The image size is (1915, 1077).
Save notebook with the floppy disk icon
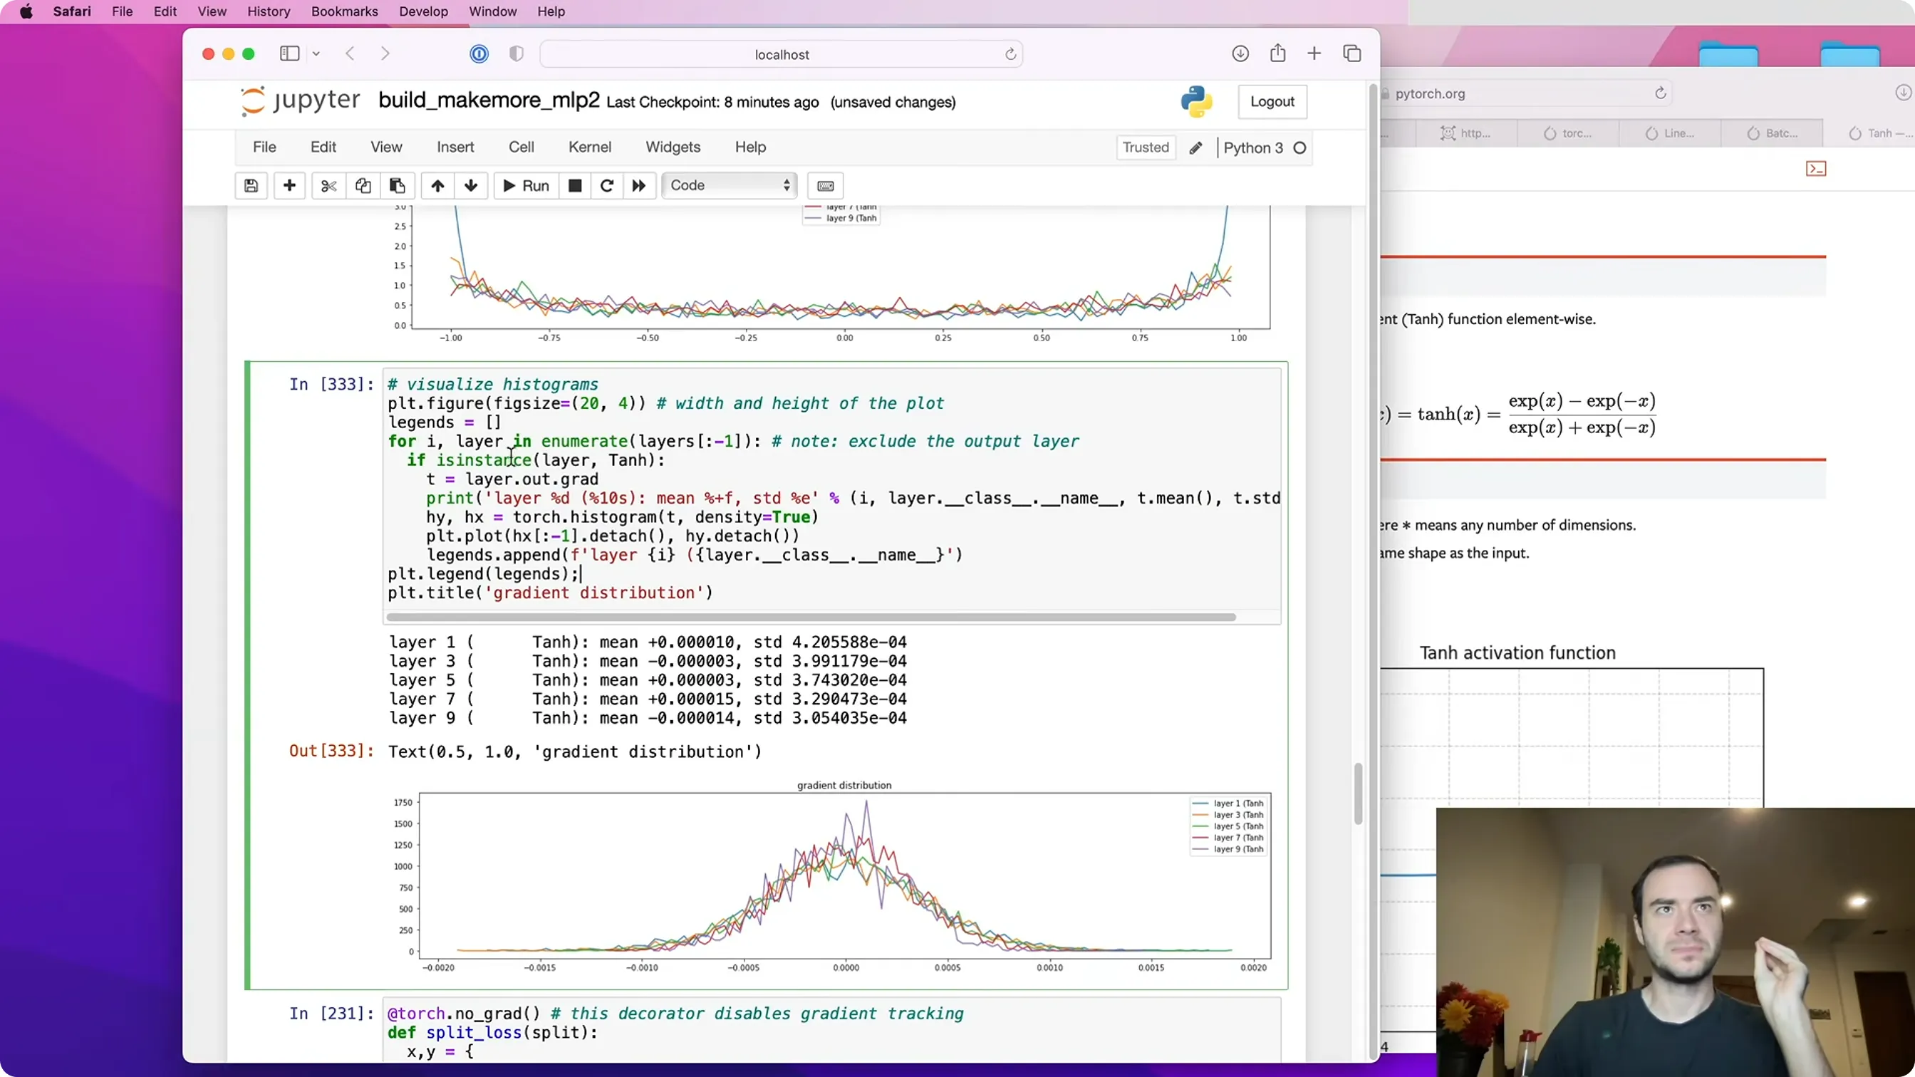click(251, 186)
